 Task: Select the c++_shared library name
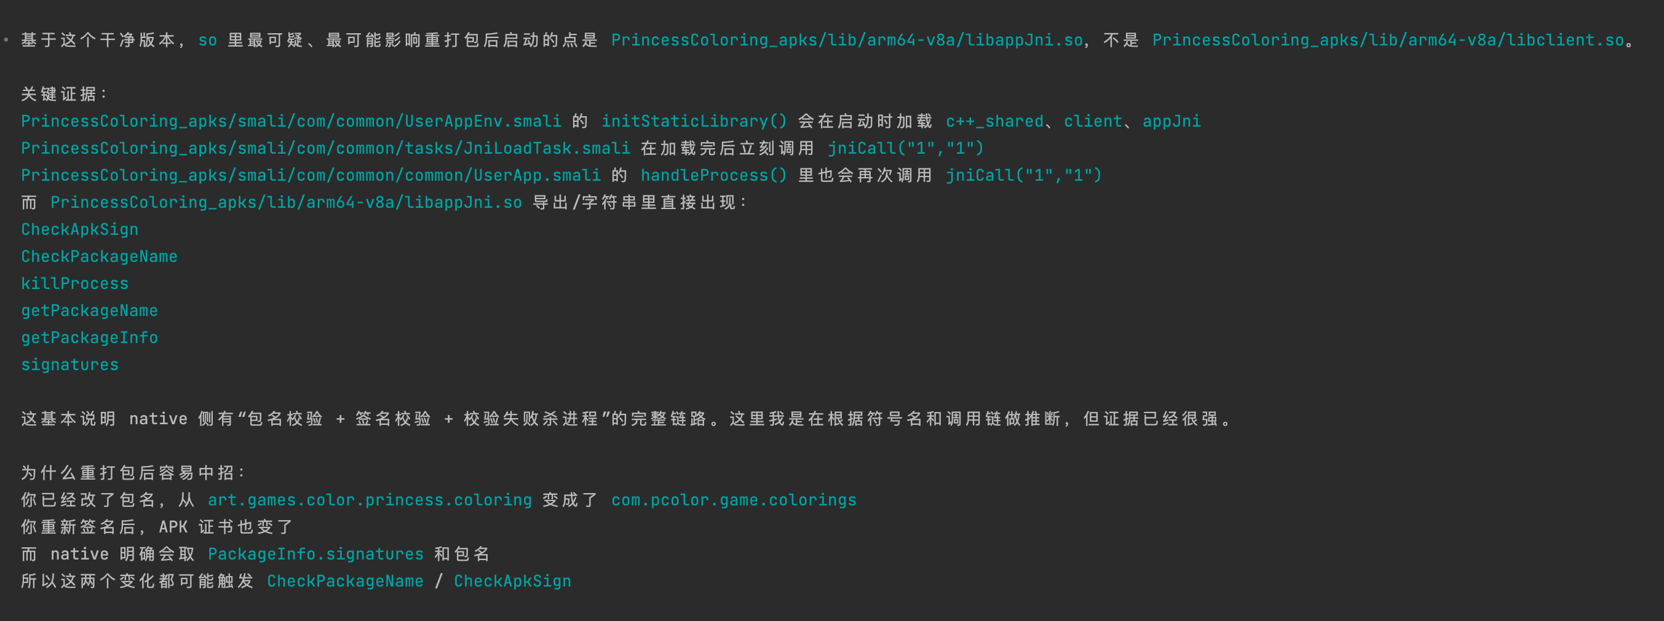pyautogui.click(x=994, y=122)
